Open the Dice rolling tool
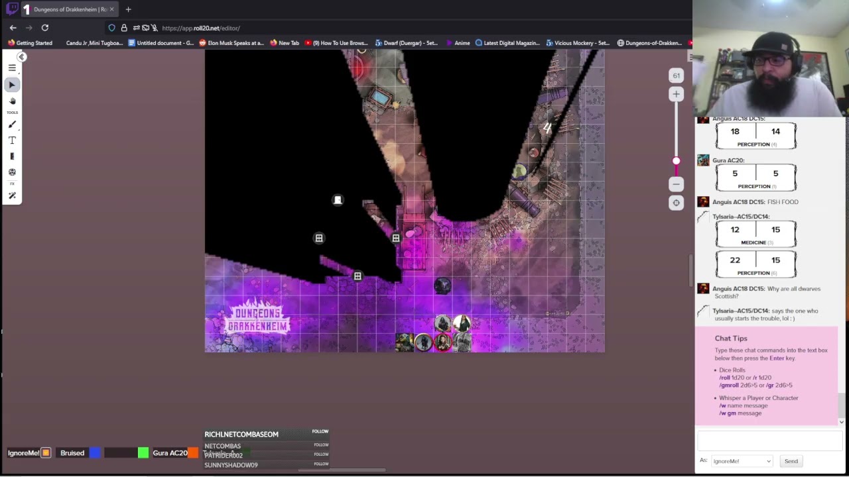The height and width of the screenshot is (477, 849). coord(12,172)
